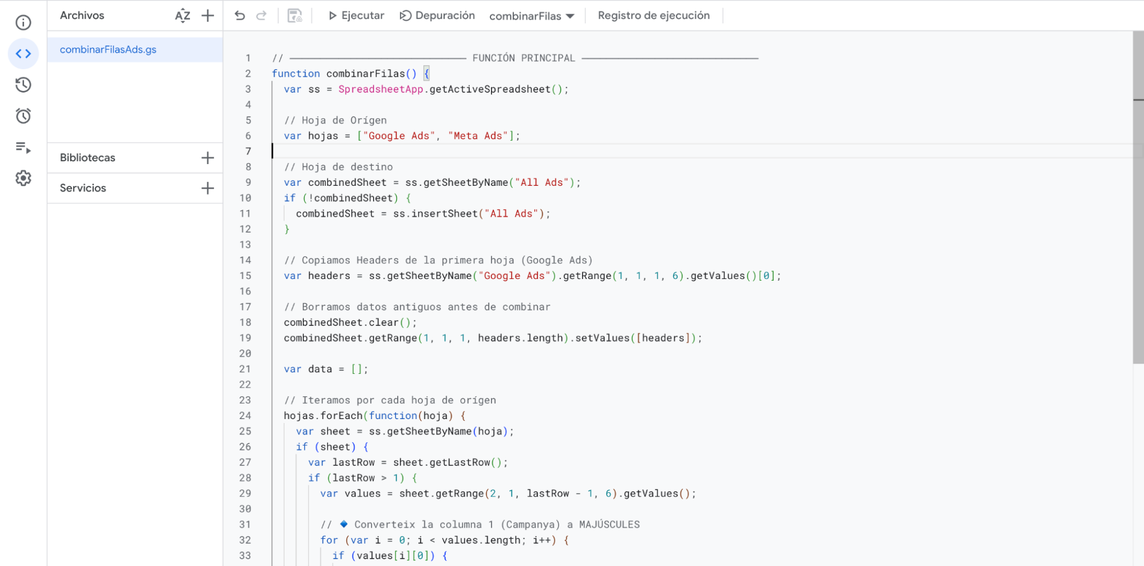Image resolution: width=1144 pixels, height=566 pixels.
Task: Open the Execution log sidebar icon
Action: coord(22,148)
